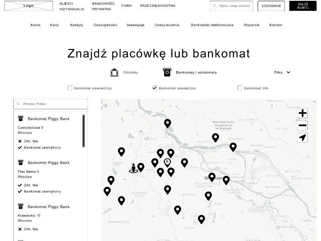321x241 pixels.
Task: Click the cluster marker labeled 6
Action: [x=167, y=162]
